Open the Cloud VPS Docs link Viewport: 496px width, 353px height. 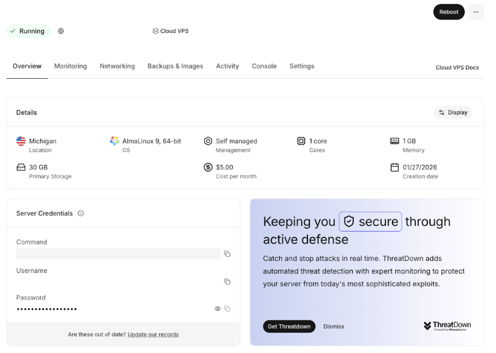(x=457, y=68)
